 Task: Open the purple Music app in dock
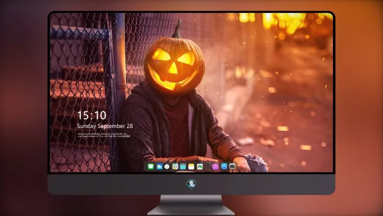coord(215,167)
